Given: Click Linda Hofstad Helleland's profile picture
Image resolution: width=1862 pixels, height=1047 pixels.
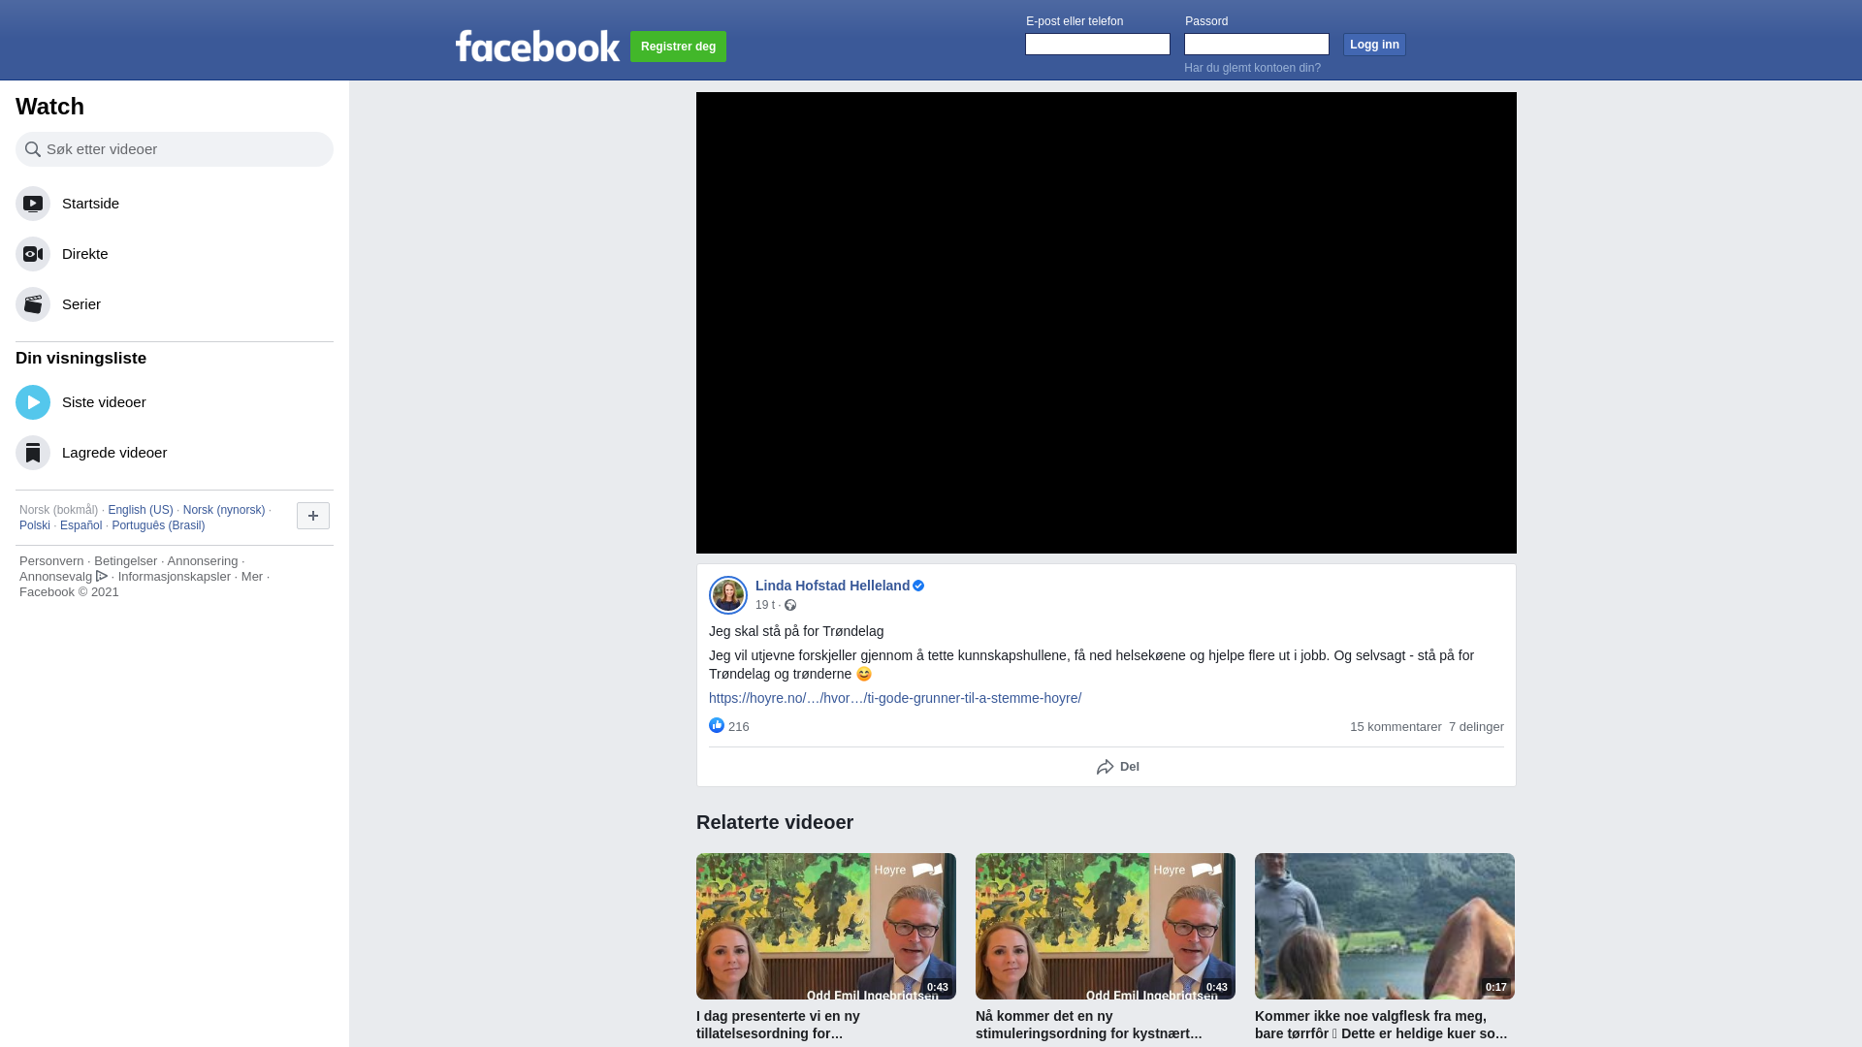Looking at the screenshot, I should [728, 595].
